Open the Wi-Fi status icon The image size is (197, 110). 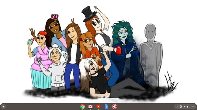coord(184,107)
